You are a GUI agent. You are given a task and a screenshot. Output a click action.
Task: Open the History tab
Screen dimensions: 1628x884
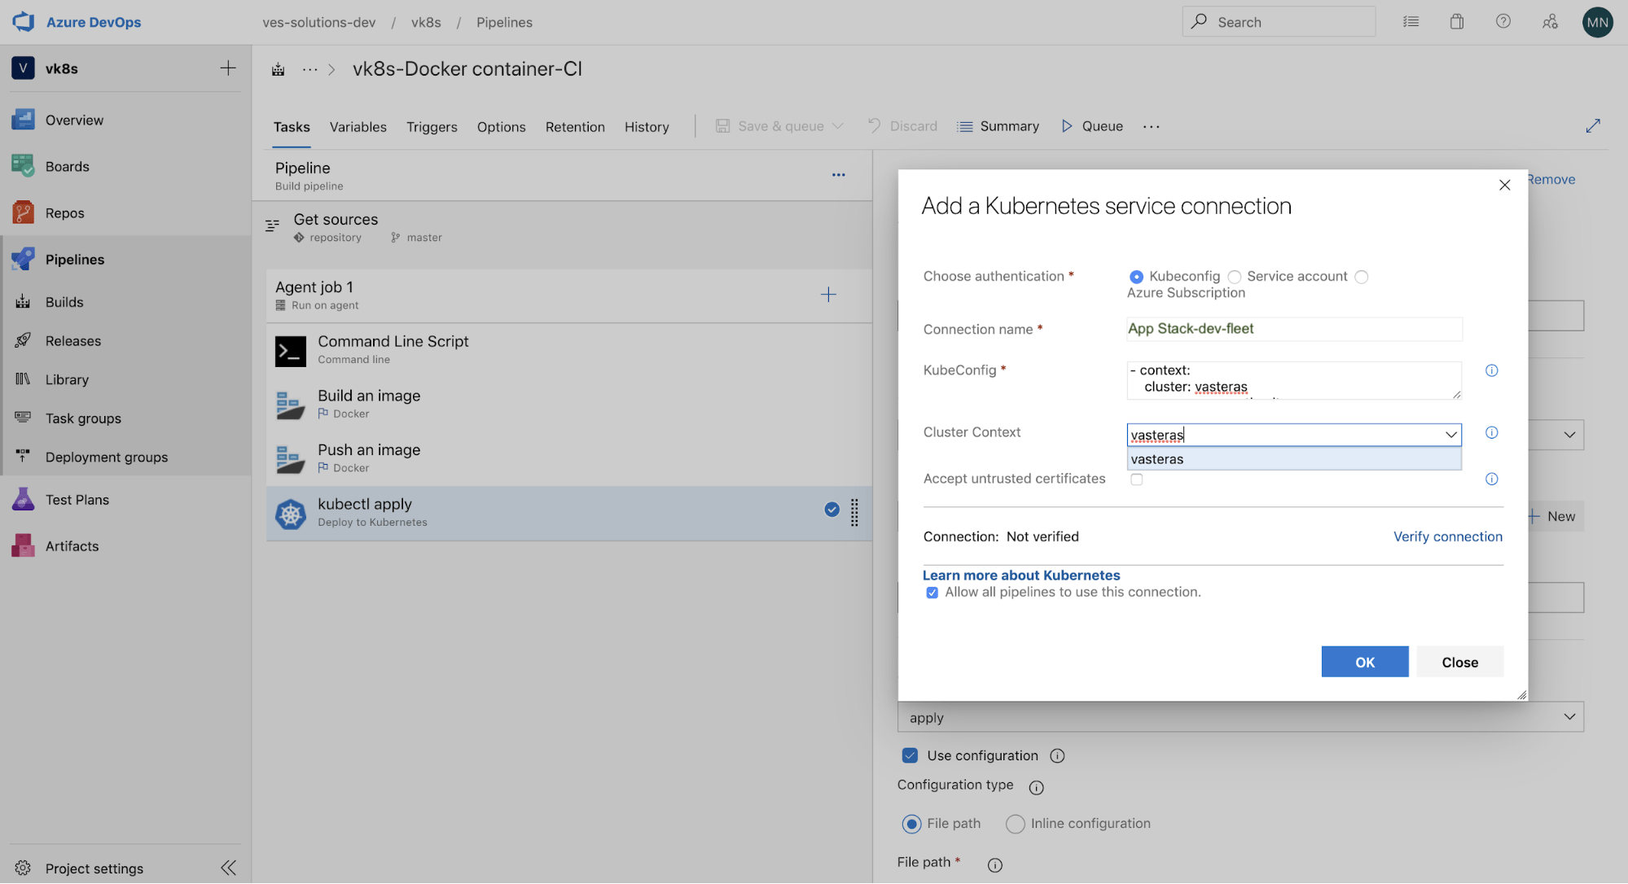click(x=646, y=126)
